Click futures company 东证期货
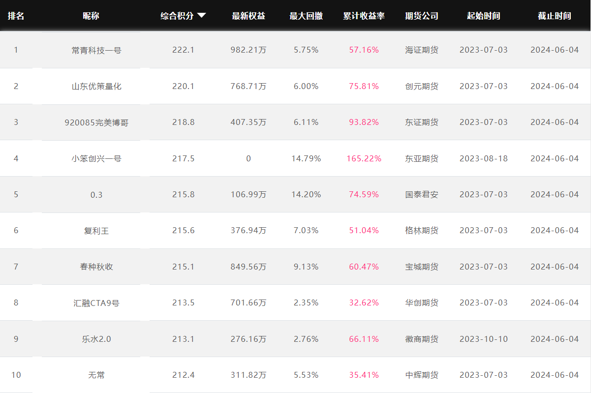Image resolution: width=591 pixels, height=393 pixels. [422, 122]
